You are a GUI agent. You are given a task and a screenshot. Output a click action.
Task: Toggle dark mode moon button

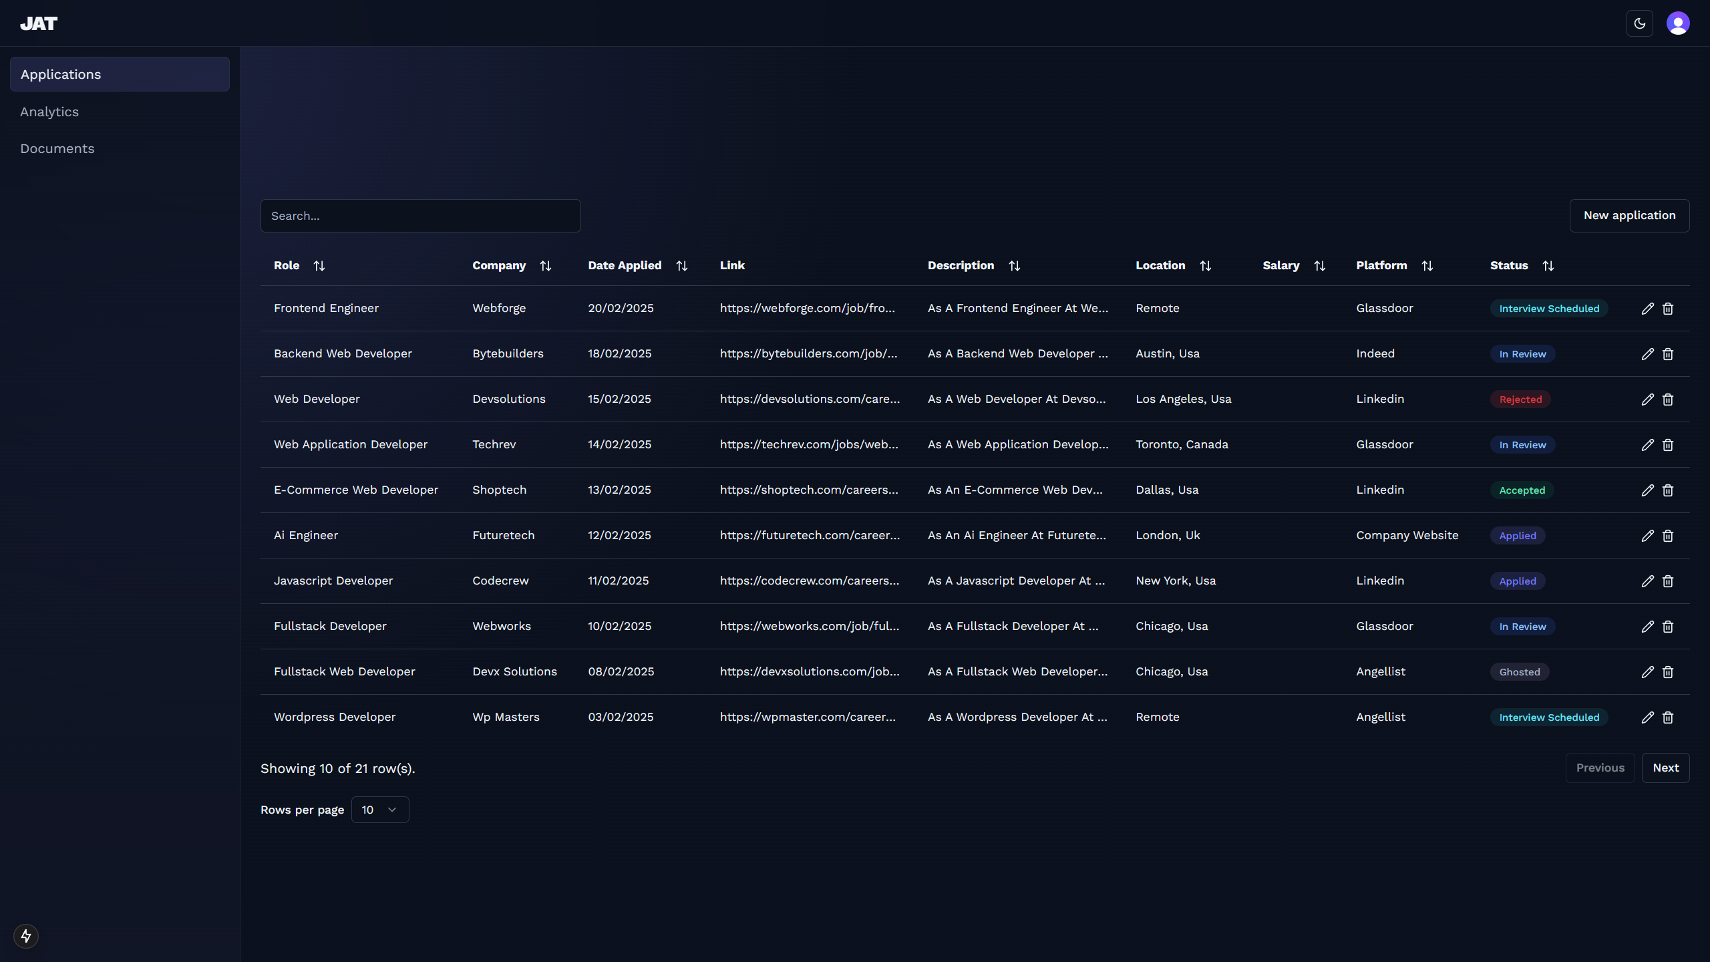click(x=1639, y=23)
